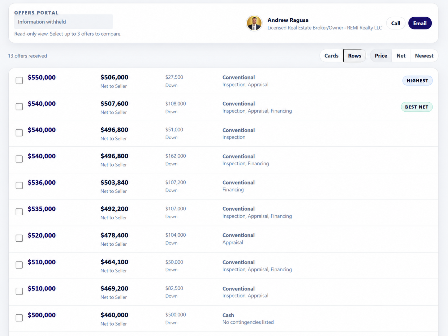This screenshot has width=448, height=336.
Task: Sort offers by Newest
Action: click(x=424, y=56)
